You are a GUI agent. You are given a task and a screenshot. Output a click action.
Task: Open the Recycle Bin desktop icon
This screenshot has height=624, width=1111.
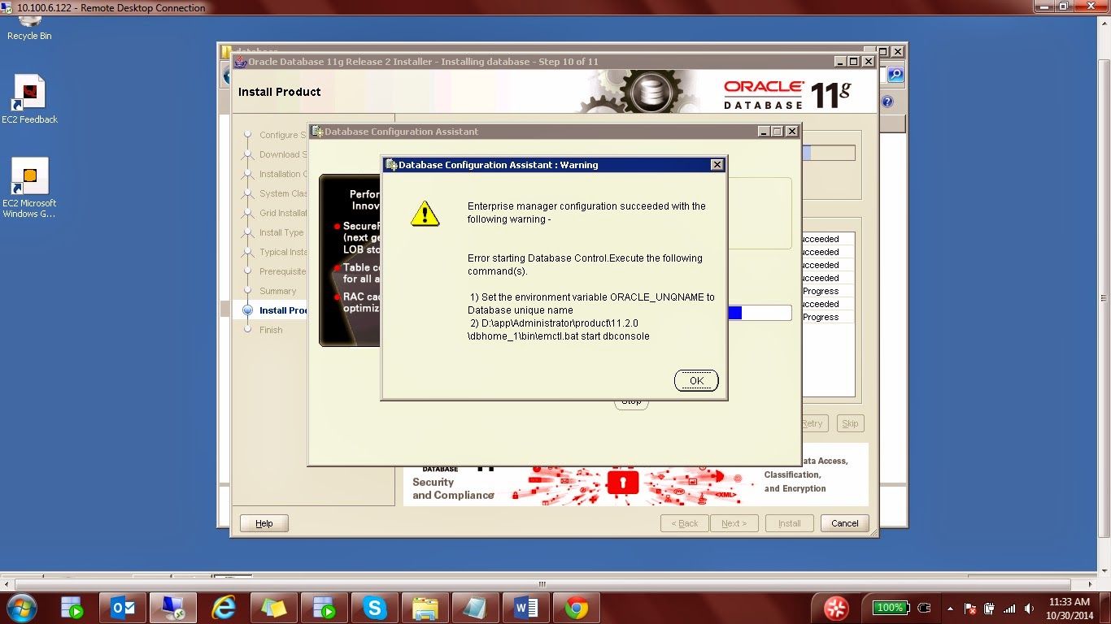(x=29, y=23)
